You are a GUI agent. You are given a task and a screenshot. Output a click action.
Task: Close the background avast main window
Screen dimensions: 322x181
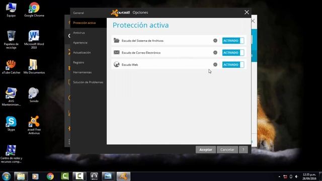click(x=253, y=21)
